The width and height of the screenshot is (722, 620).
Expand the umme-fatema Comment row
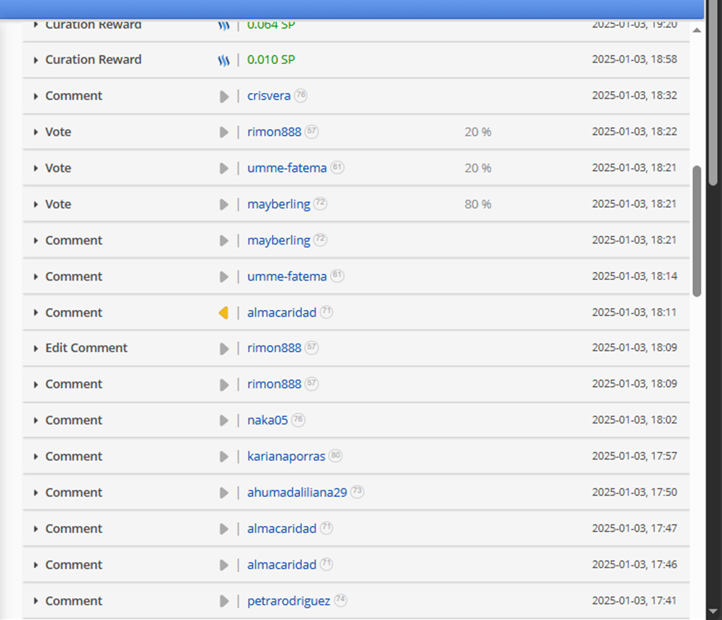(35, 277)
